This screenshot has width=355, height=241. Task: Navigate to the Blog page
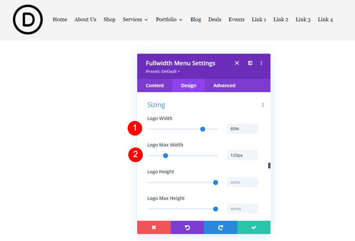point(196,19)
